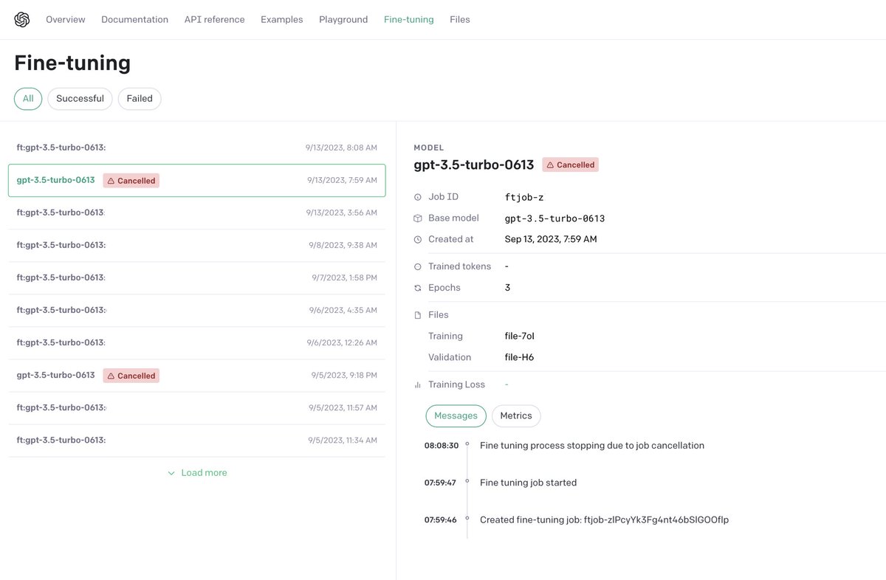Click the Created at clock icon

coord(418,240)
